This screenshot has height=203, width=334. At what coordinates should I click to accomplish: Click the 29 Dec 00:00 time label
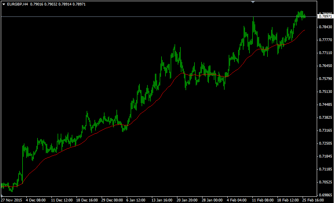(x=112, y=200)
